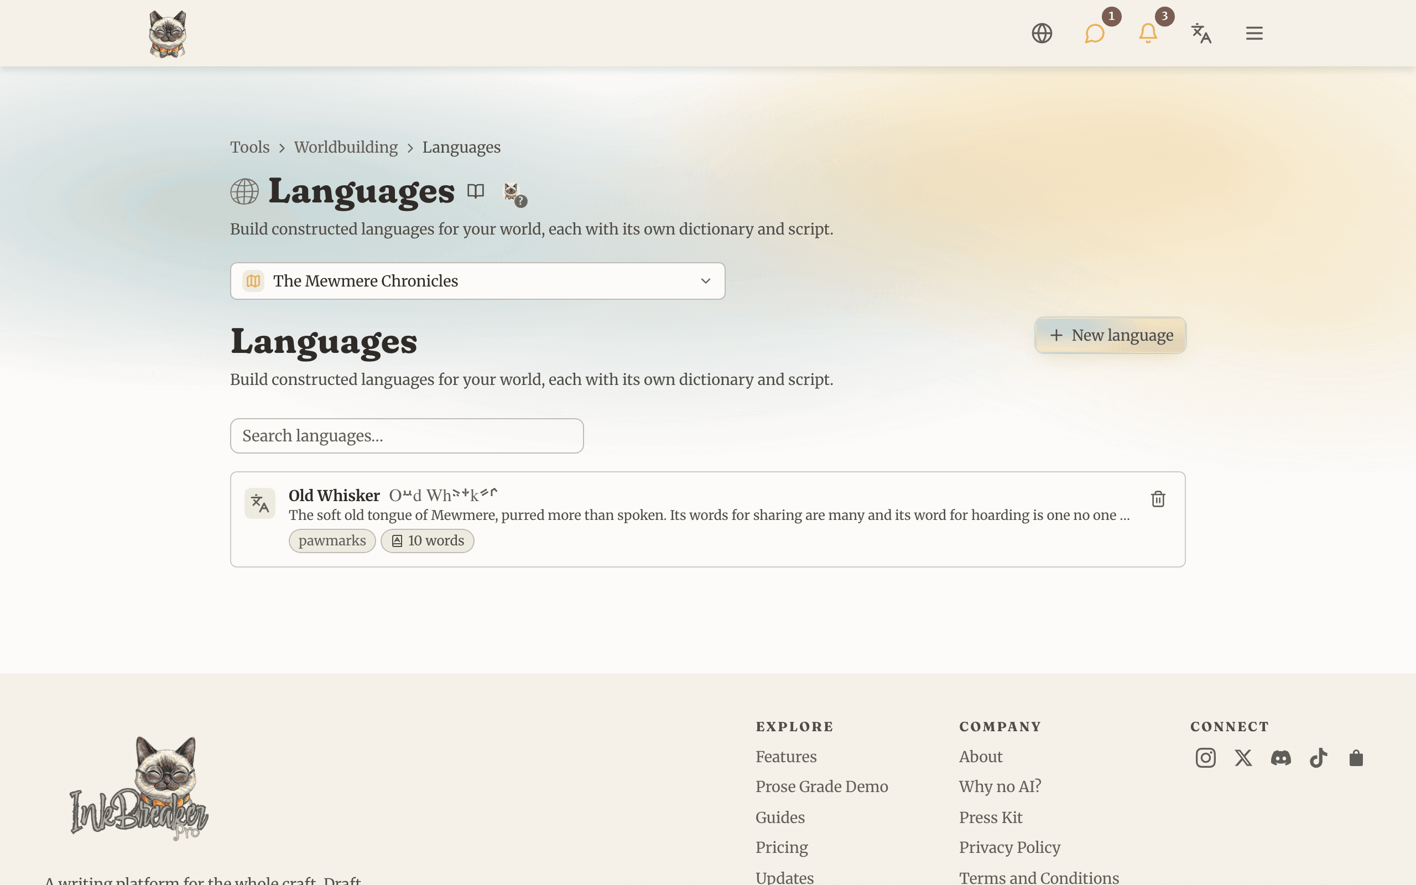
Task: Expand The Mewmere Chronicles world dropdown
Action: tap(477, 281)
